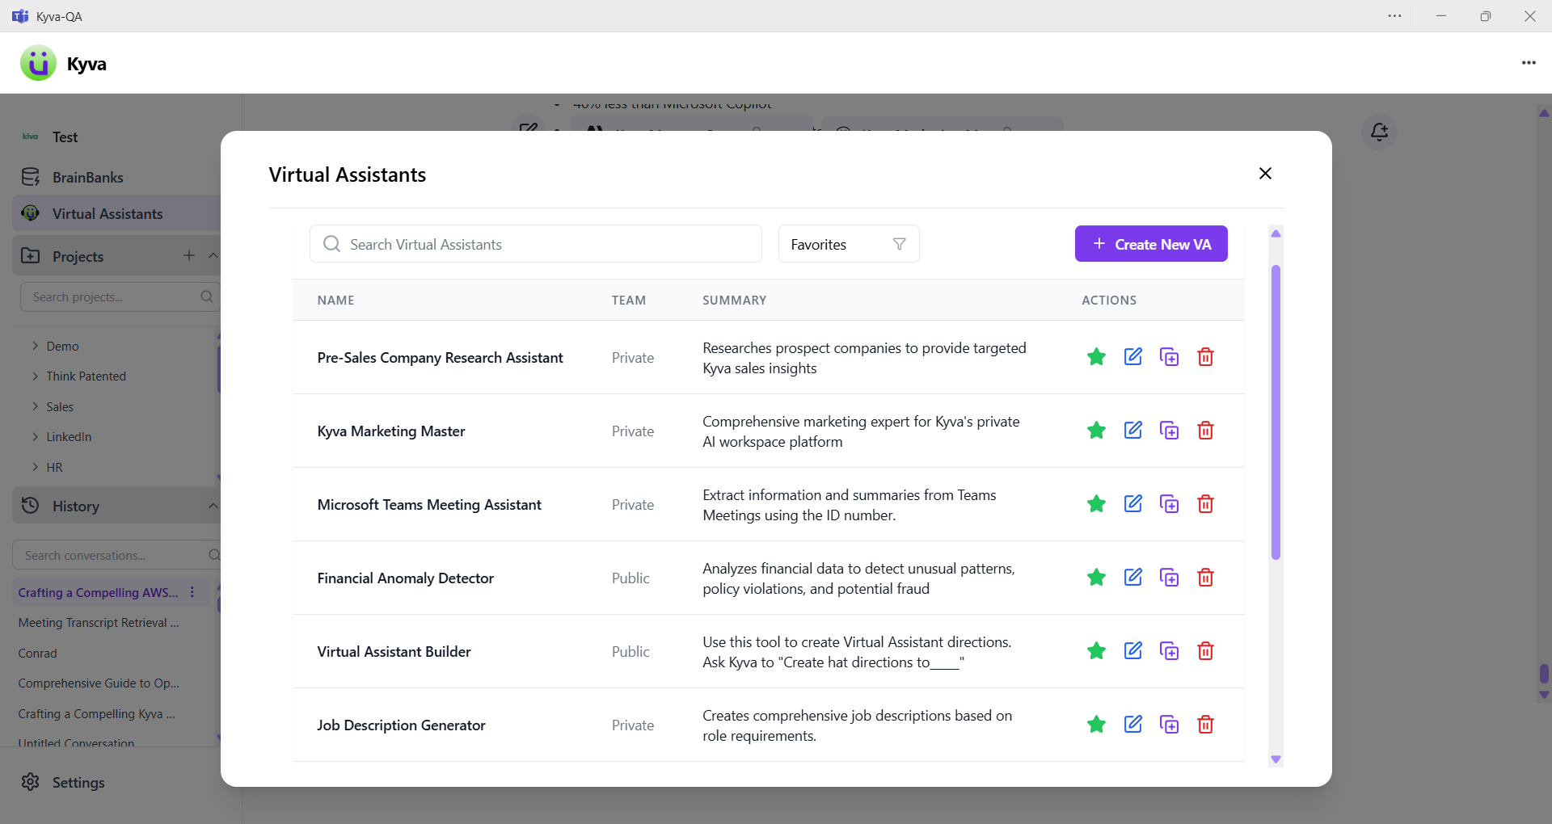The image size is (1552, 824).
Task: Open Comprehensive Guide to Op... conversation
Action: pyautogui.click(x=99, y=683)
